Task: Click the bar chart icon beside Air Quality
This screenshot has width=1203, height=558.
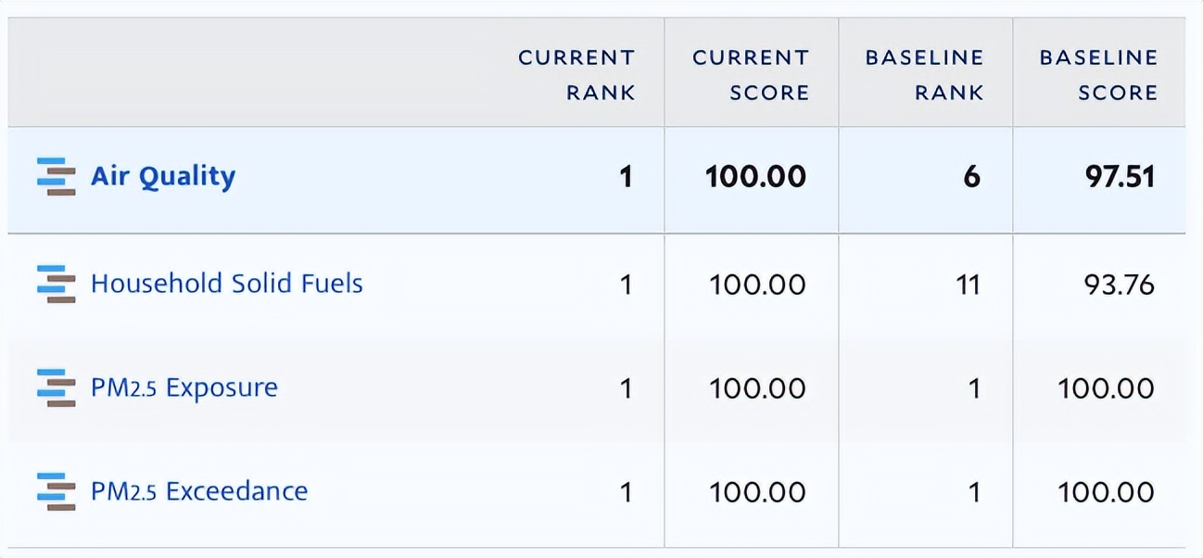Action: (x=56, y=176)
